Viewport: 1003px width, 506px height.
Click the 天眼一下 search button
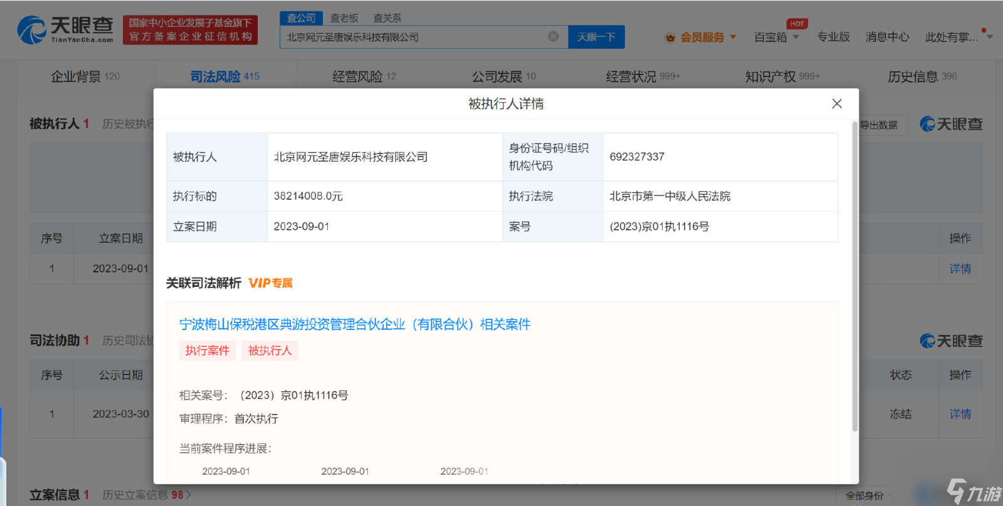(596, 37)
